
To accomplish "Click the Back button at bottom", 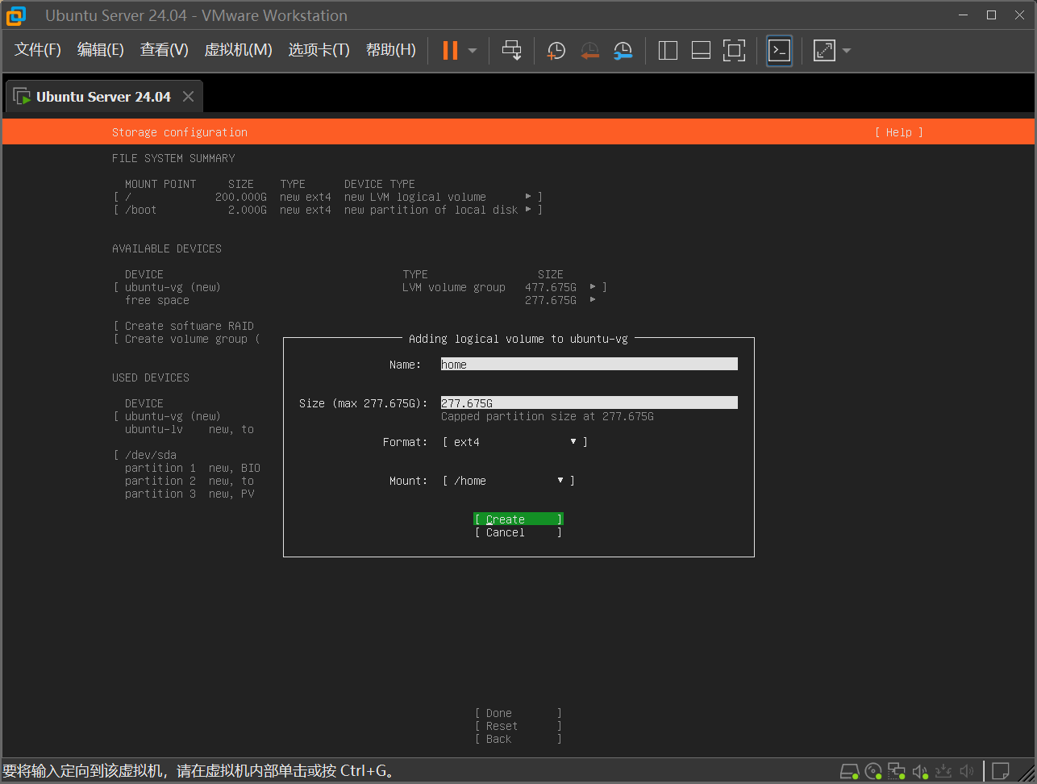I will (518, 739).
